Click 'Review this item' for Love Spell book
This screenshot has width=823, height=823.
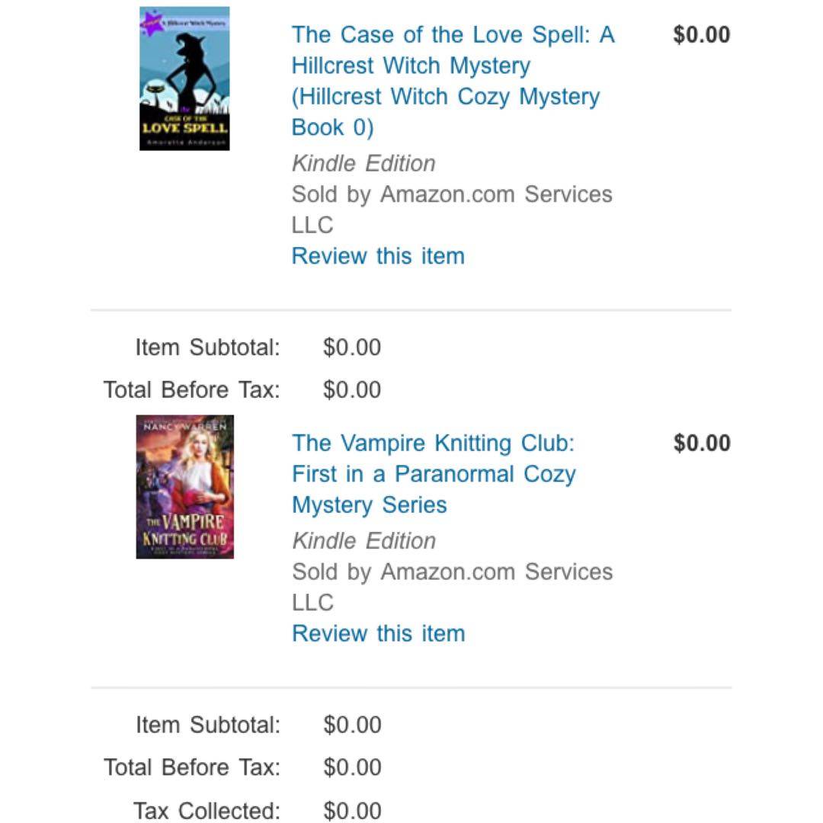(378, 256)
